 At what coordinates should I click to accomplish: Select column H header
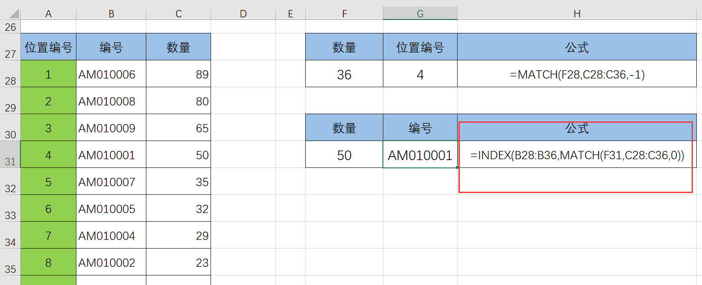tap(577, 13)
